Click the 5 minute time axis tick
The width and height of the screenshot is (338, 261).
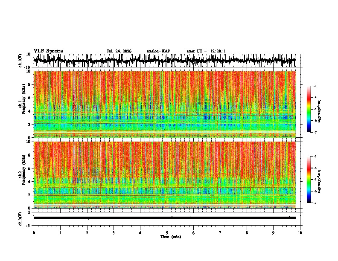[x=167, y=233]
